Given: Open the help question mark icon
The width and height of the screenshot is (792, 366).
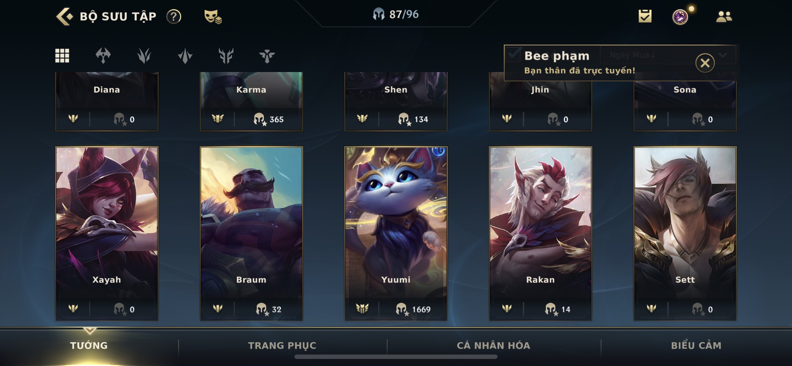Looking at the screenshot, I should (x=174, y=17).
